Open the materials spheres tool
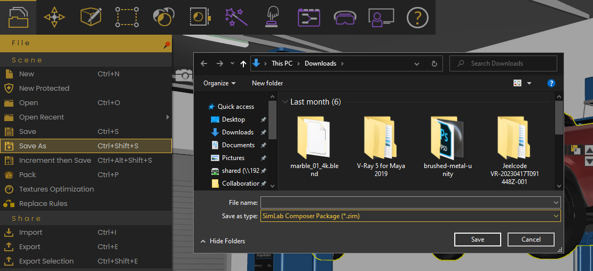Screen dimensions: 593x271 163,17
